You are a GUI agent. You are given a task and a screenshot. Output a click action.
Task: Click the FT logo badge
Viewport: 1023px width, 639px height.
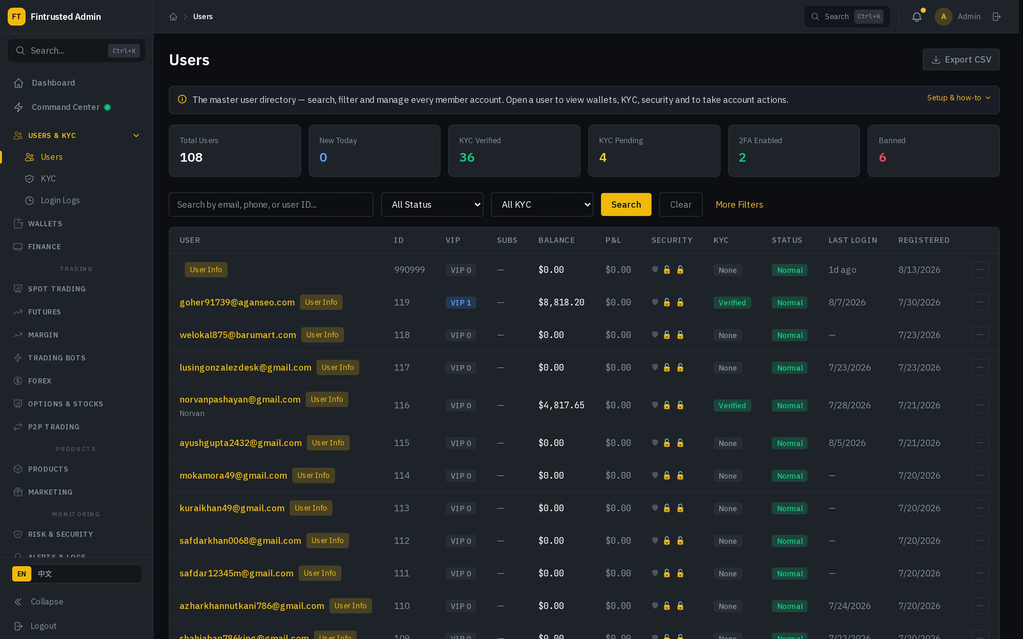pos(17,17)
